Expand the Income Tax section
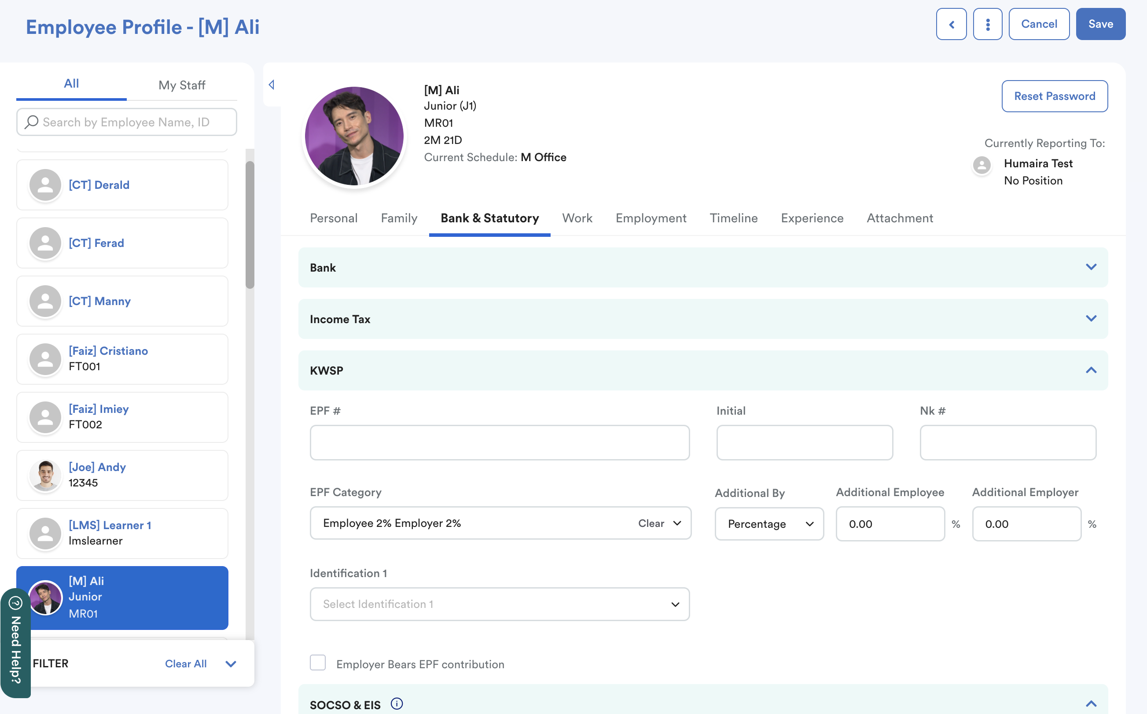 1091,319
